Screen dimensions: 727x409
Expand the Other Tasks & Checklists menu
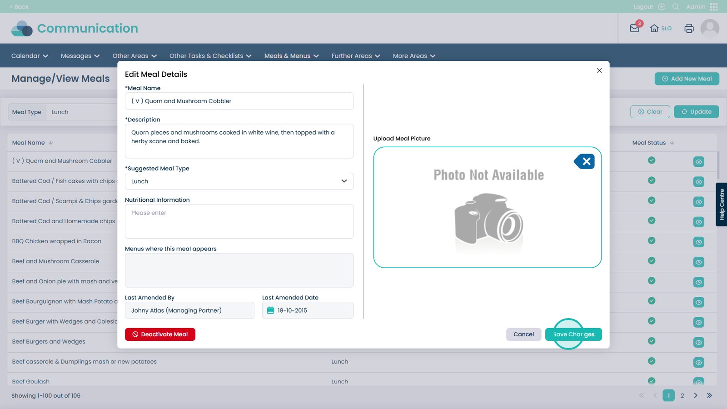coord(210,56)
